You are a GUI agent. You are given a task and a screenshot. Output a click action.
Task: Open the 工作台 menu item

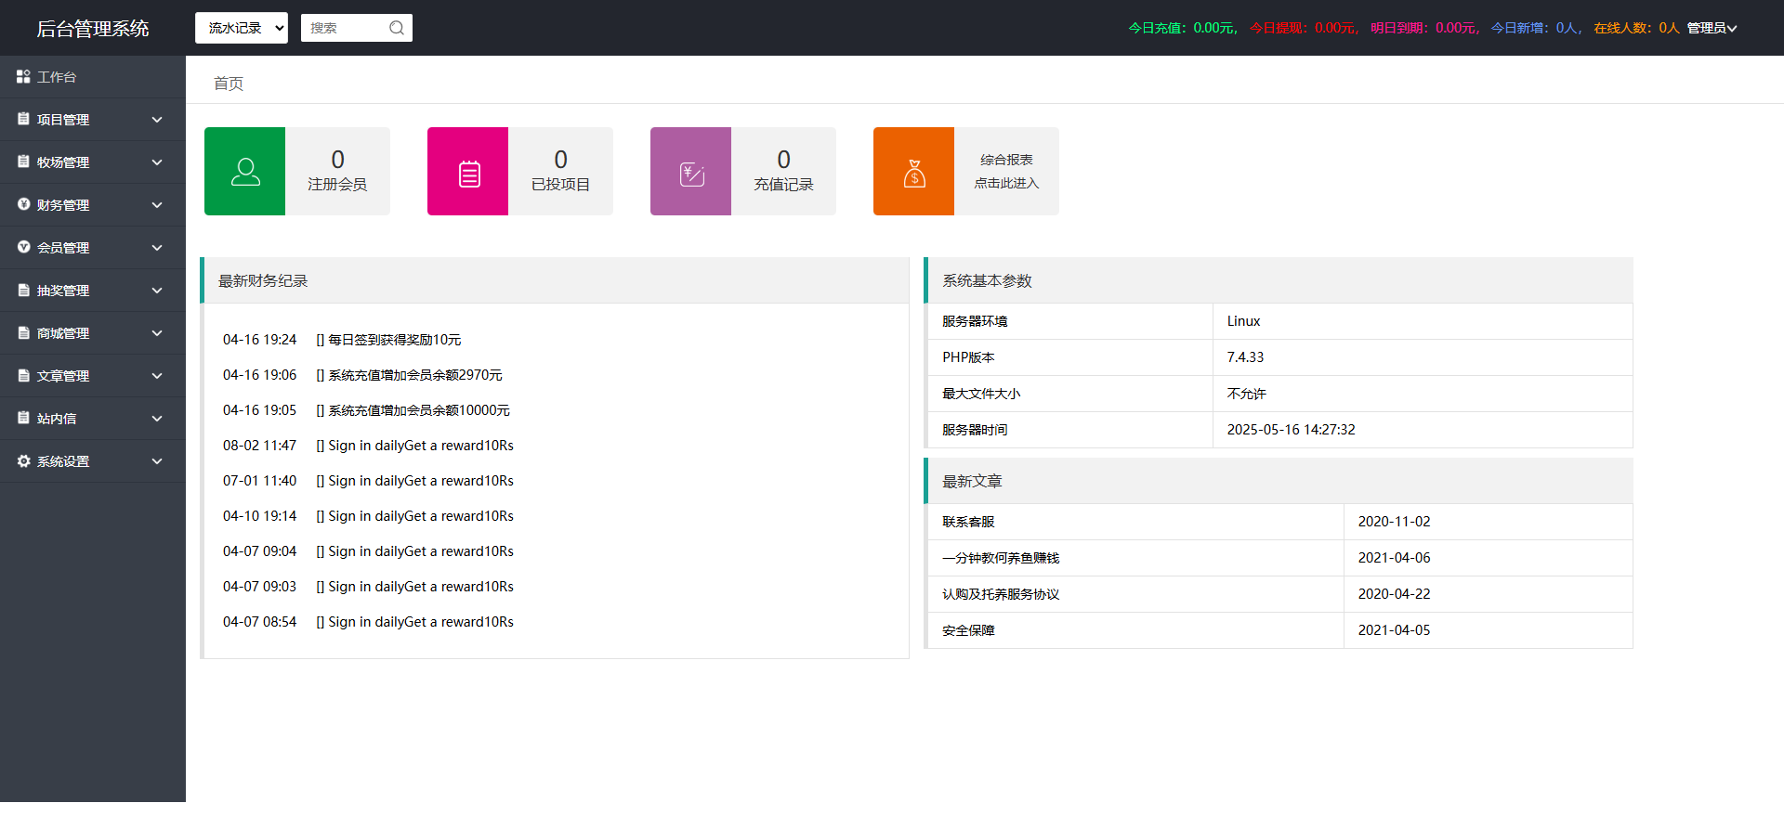pos(93,77)
